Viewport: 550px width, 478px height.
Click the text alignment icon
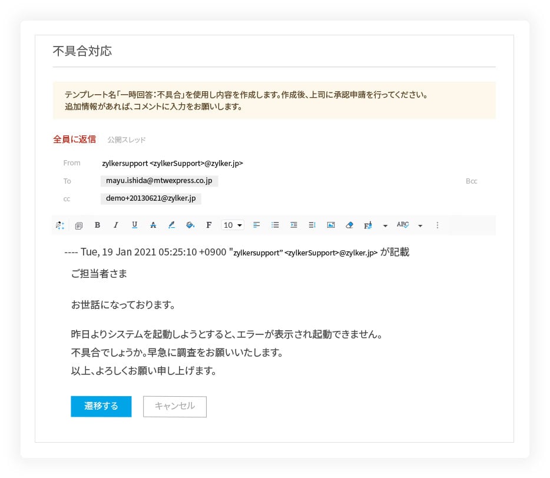(x=256, y=225)
